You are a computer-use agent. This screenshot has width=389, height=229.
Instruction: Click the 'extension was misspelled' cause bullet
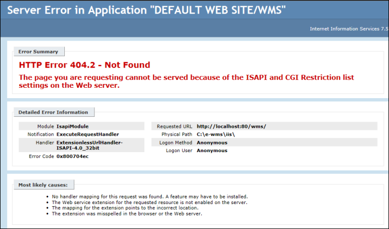(x=127, y=214)
